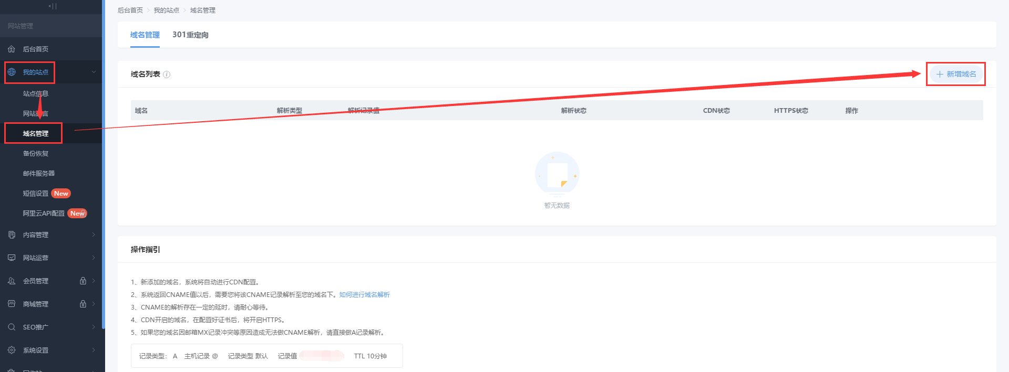Expand the 内容管理 submenu arrow
Image resolution: width=1009 pixels, height=372 pixels.
coord(94,235)
